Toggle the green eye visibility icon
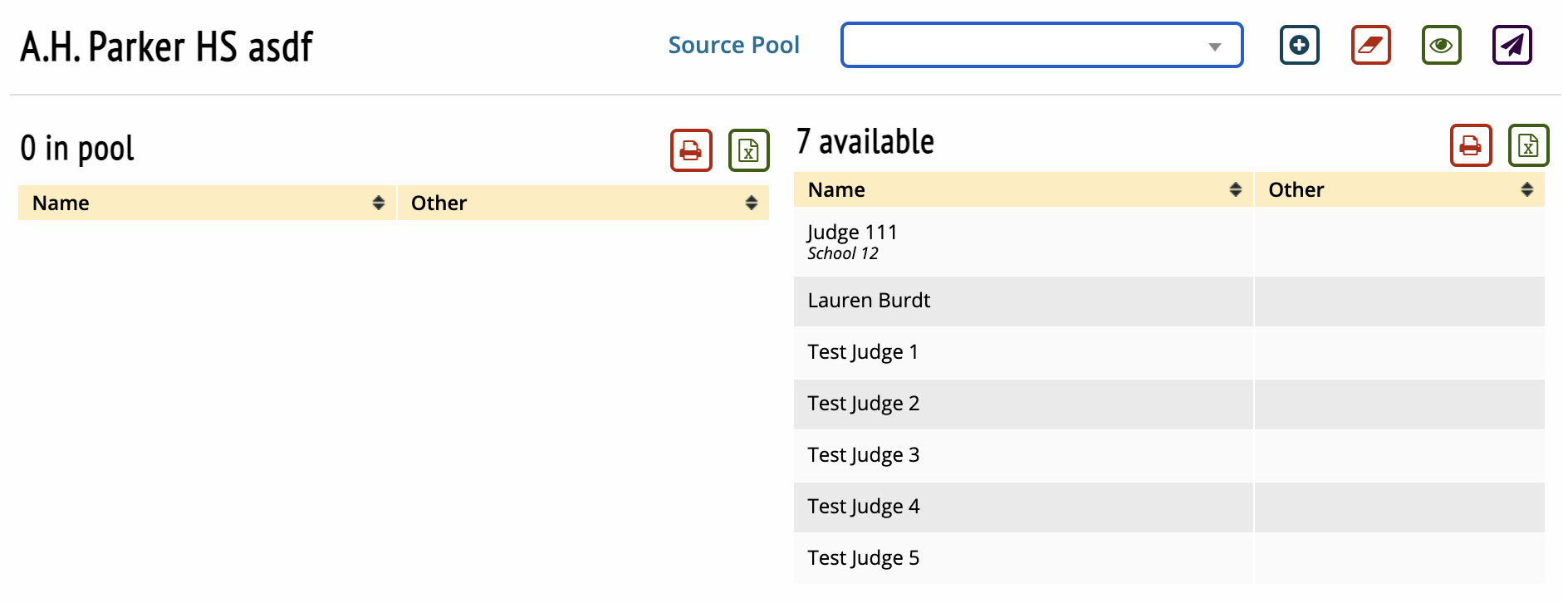 pyautogui.click(x=1441, y=45)
